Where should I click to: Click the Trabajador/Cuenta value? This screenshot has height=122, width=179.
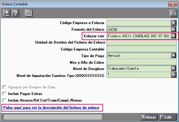point(123,69)
